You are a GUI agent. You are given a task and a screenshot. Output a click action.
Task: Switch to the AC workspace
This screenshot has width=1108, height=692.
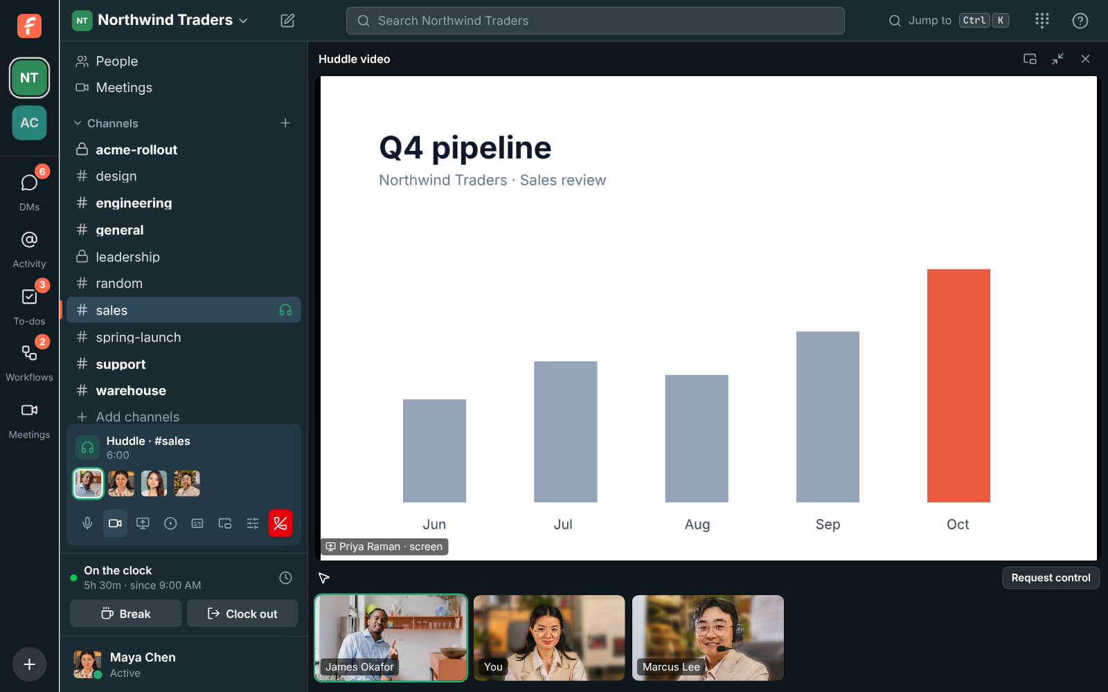tap(29, 122)
